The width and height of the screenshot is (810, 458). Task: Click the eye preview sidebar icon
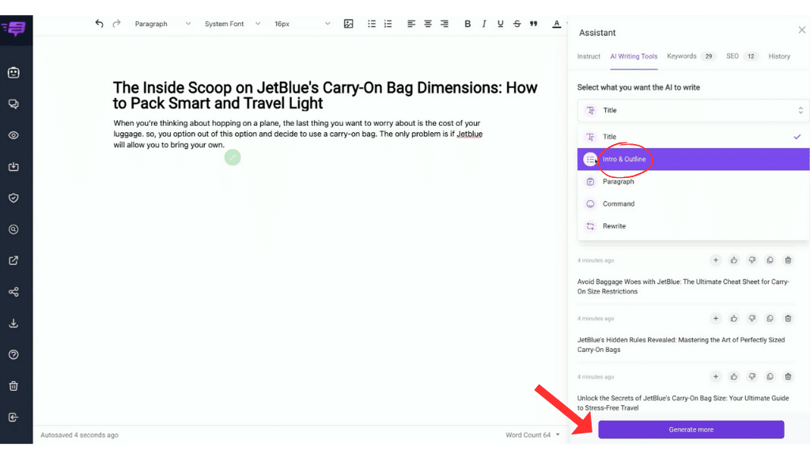click(x=14, y=135)
